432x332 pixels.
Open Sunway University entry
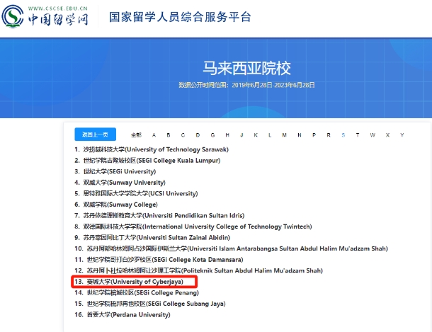[120, 183]
